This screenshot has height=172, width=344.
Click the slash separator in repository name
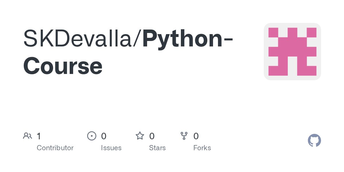click(137, 39)
